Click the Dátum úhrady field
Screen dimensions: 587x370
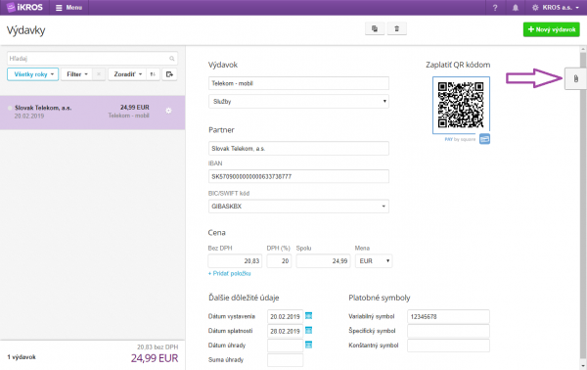pos(285,346)
